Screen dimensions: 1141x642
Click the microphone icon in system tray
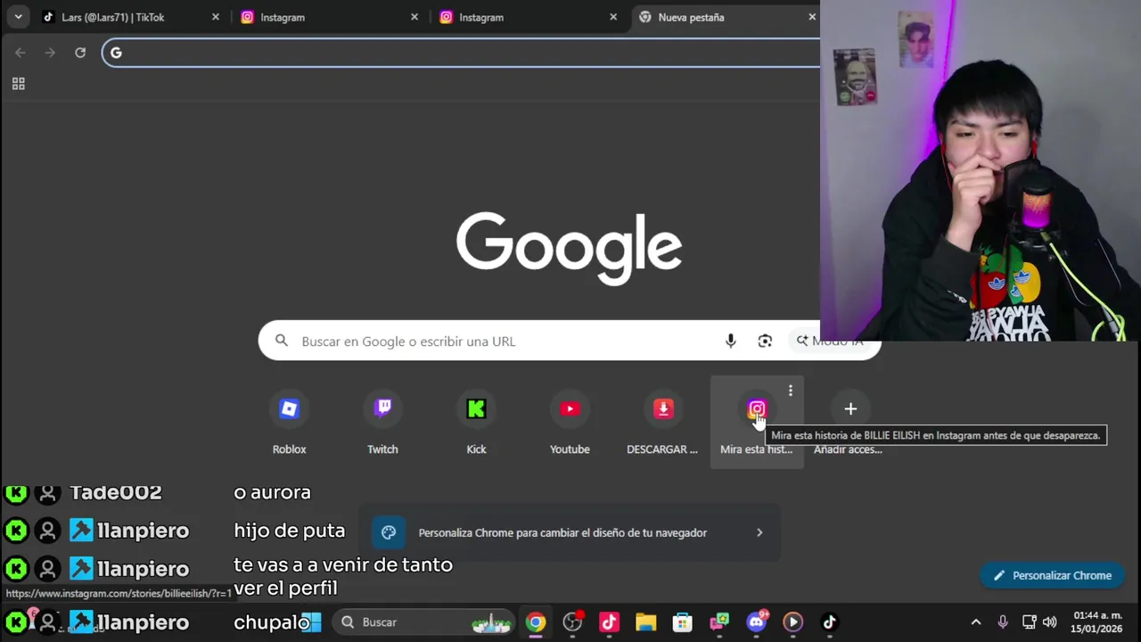[1003, 622]
